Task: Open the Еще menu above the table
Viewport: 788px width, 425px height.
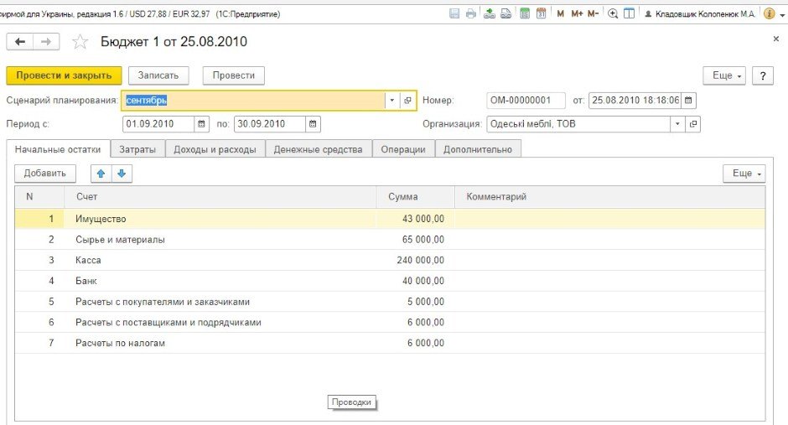Action: click(x=744, y=174)
